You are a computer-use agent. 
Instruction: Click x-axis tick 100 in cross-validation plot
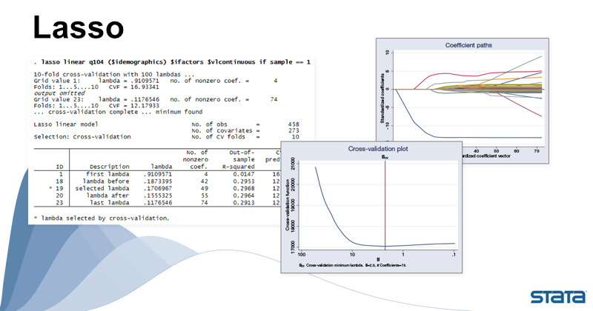pos(302,254)
